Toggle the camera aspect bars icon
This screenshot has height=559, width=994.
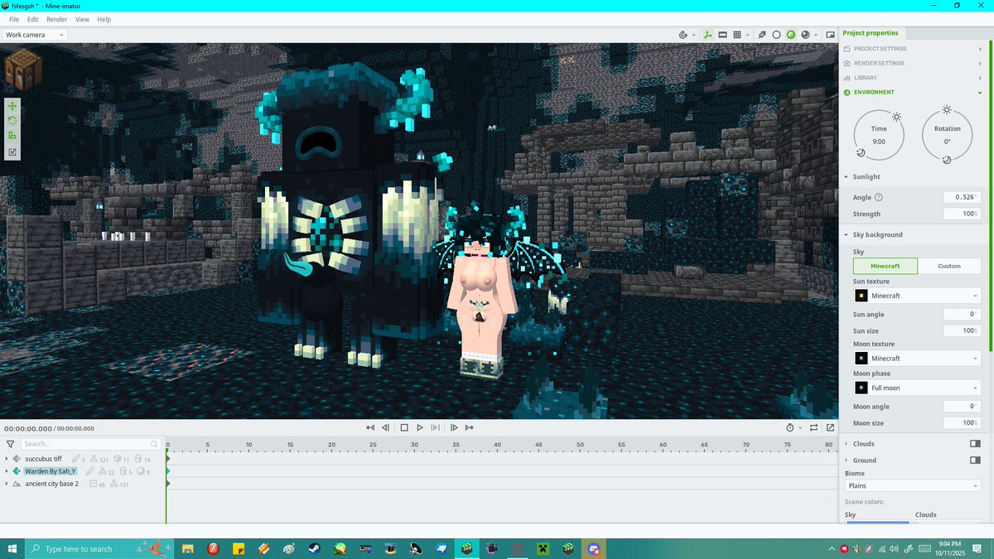tap(722, 35)
